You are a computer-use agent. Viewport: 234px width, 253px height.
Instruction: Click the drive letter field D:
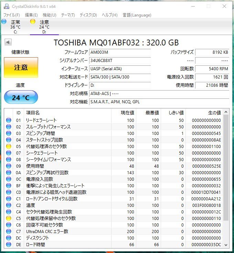[120, 85]
